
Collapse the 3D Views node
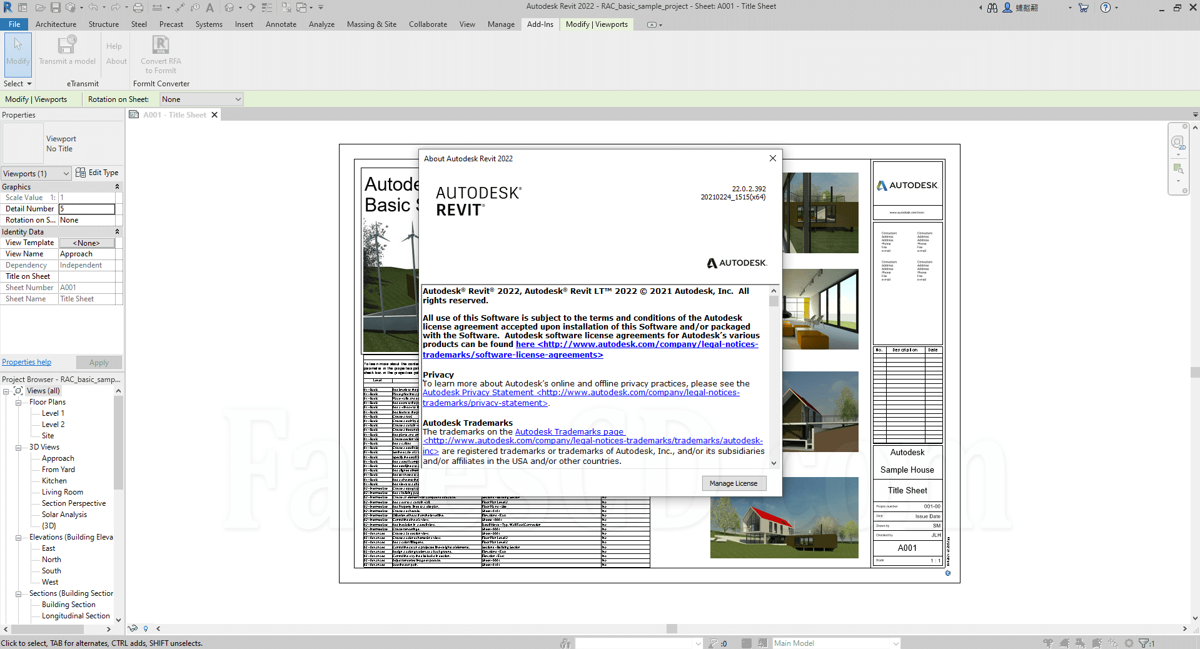coord(18,448)
